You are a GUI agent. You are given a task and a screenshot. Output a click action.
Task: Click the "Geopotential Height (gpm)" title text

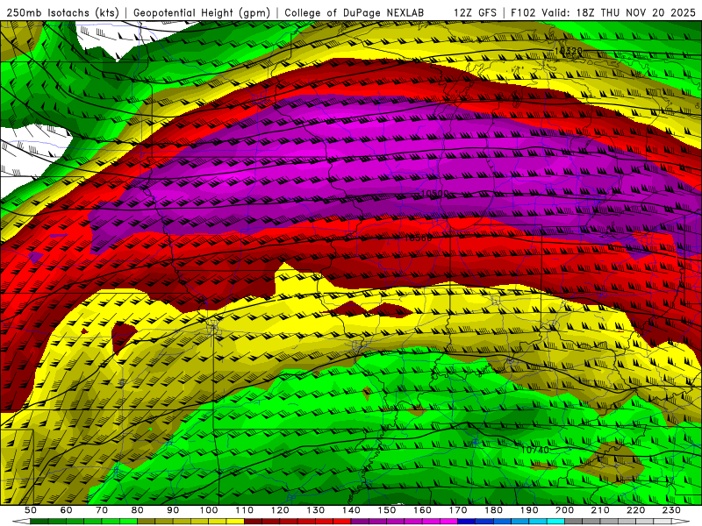202,12
